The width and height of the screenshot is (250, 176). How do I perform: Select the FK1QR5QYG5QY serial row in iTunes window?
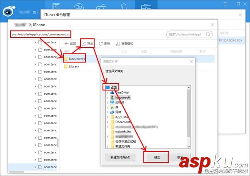click(230, 40)
